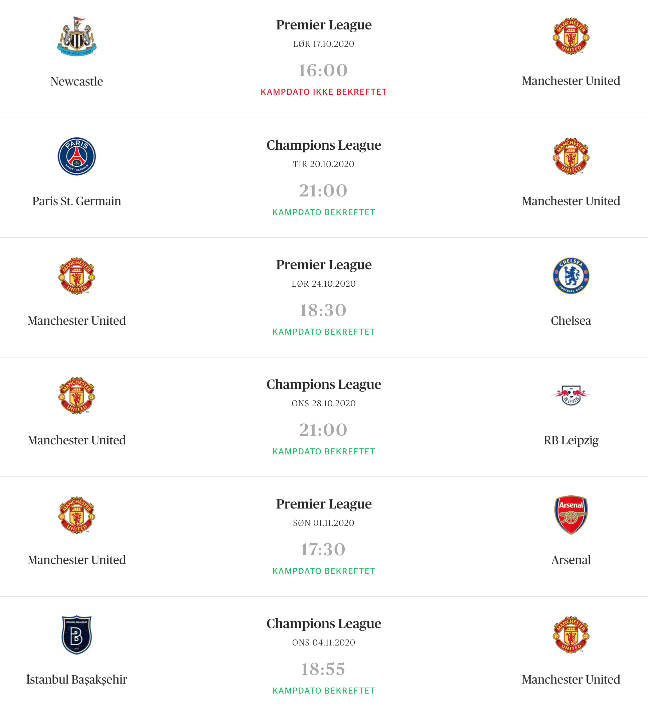The image size is (648, 717).
Task: Click the Newcastle United crest
Action: click(77, 36)
